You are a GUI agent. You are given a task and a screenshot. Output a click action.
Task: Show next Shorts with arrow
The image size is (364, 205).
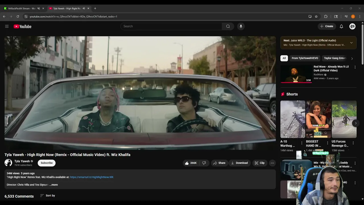coord(355,123)
